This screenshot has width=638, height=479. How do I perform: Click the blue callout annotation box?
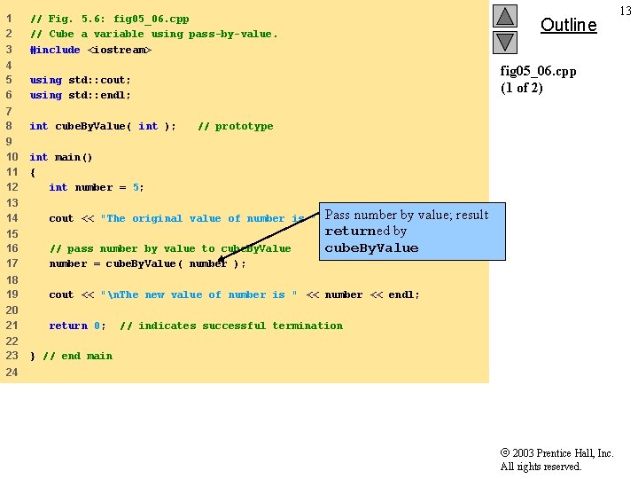tap(412, 232)
